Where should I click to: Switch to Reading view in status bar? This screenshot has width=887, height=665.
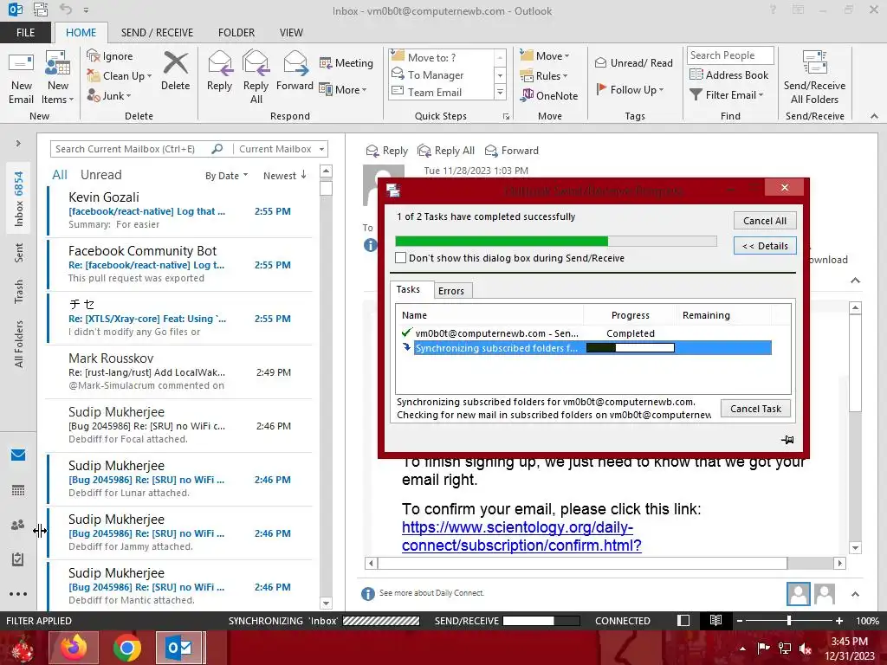(x=715, y=620)
